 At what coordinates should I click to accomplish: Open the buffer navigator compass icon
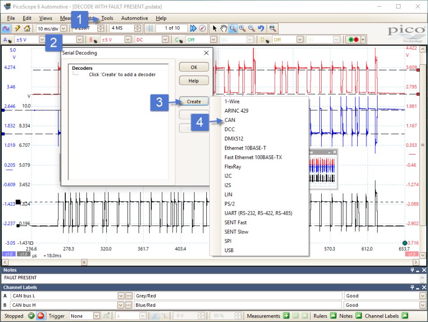pyautogui.click(x=202, y=28)
